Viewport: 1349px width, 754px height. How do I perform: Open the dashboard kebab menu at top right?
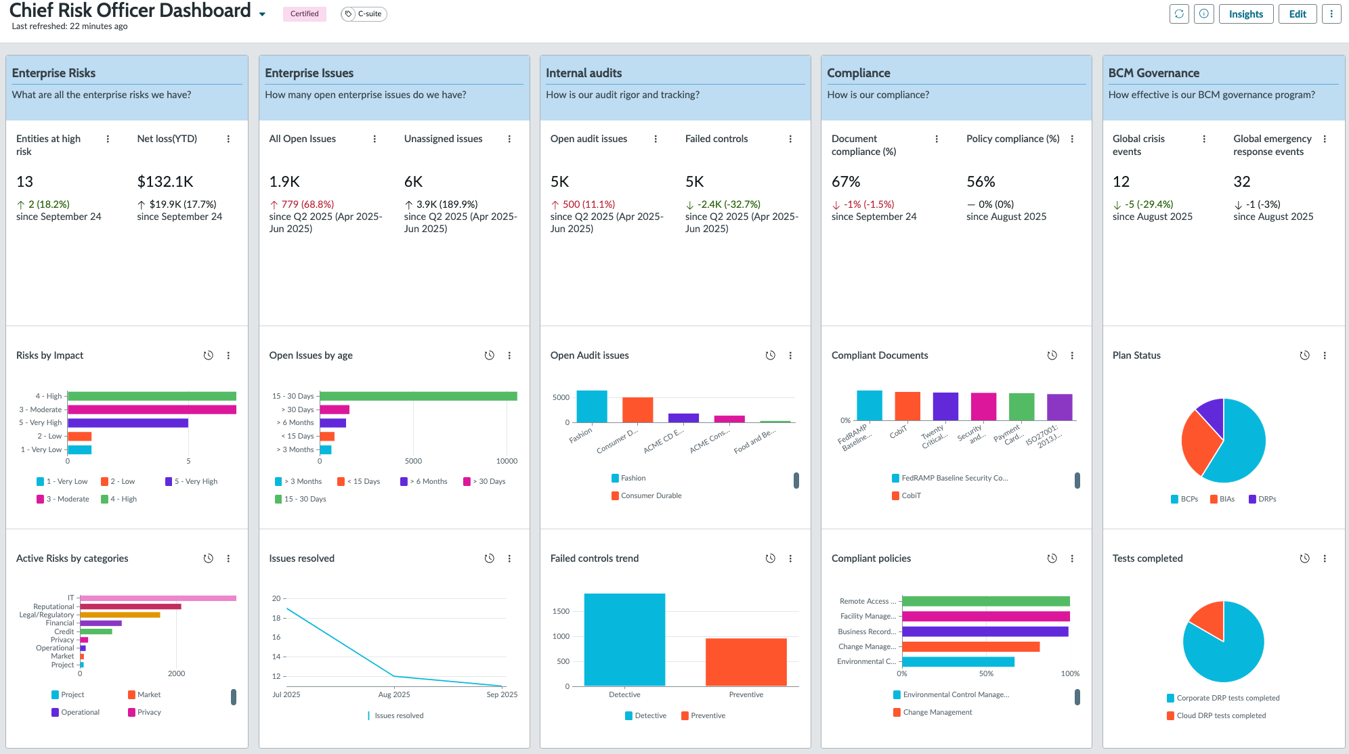tap(1331, 14)
